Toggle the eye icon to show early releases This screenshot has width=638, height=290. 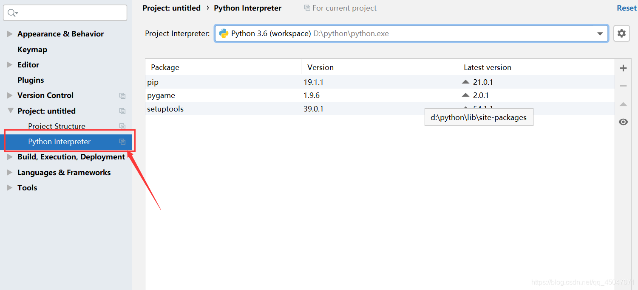tap(623, 122)
